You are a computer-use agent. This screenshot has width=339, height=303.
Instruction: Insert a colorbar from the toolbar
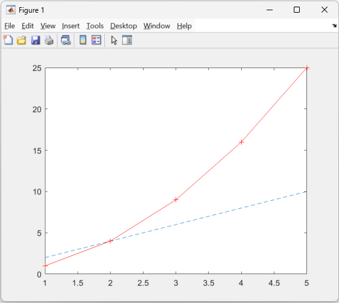click(83, 40)
